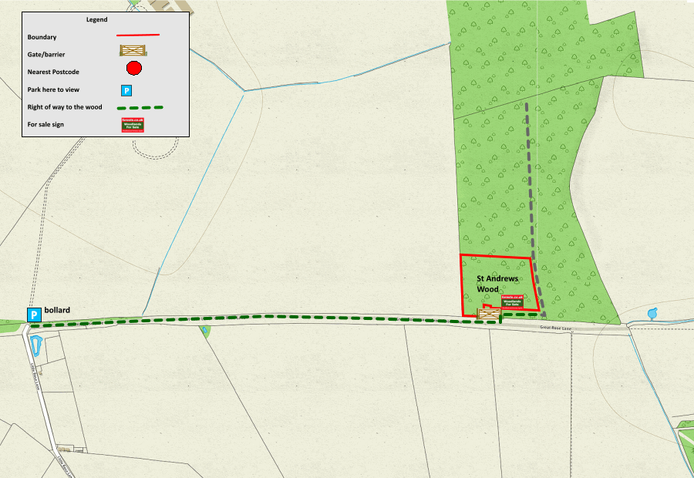Screen dimensions: 694x478
Task: Click the for sale sign inside St Andrews Wood
Action: point(513,302)
